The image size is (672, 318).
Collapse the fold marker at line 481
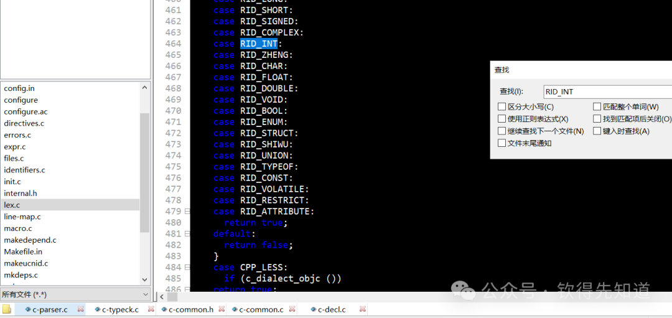click(x=187, y=233)
